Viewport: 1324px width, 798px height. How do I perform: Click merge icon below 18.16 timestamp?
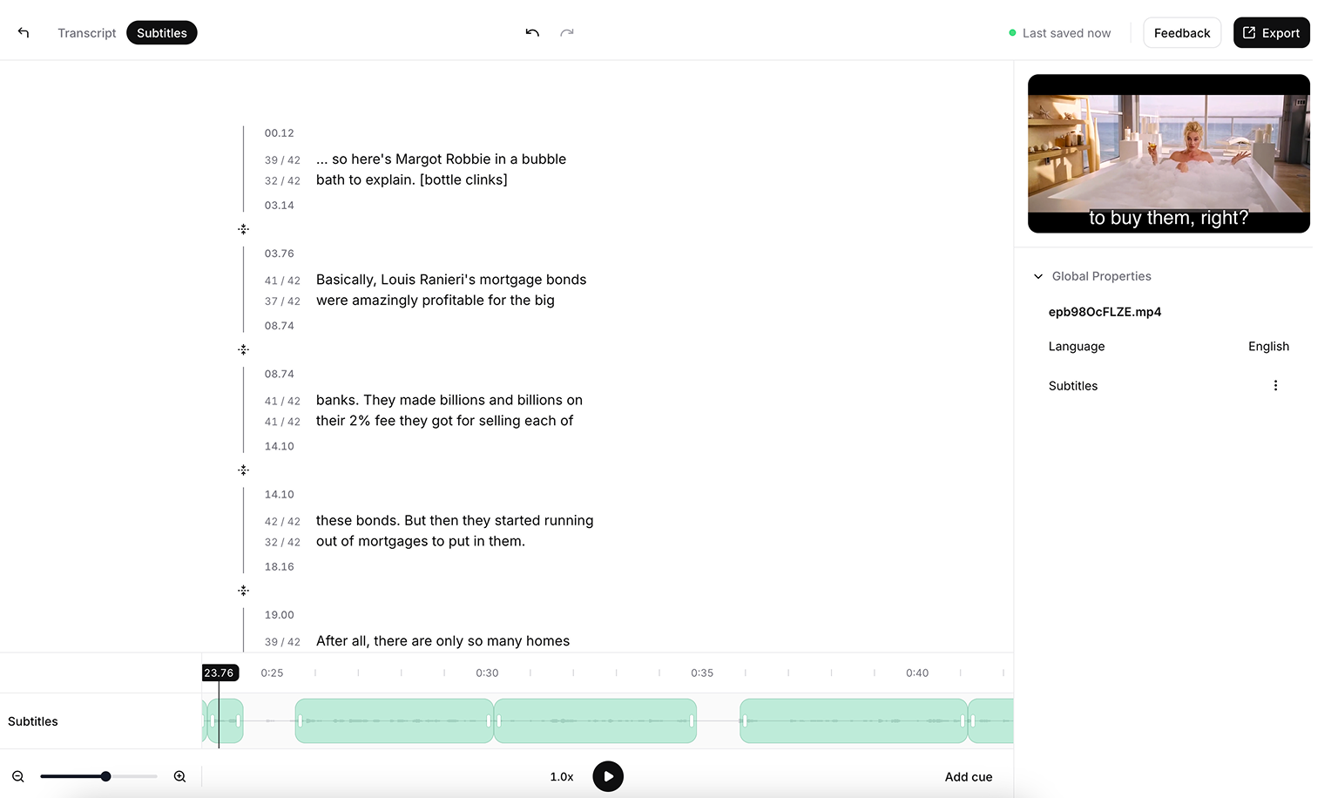tap(244, 591)
